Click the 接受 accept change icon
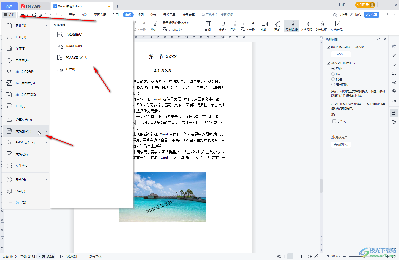399x260 pixels. pos(222,24)
